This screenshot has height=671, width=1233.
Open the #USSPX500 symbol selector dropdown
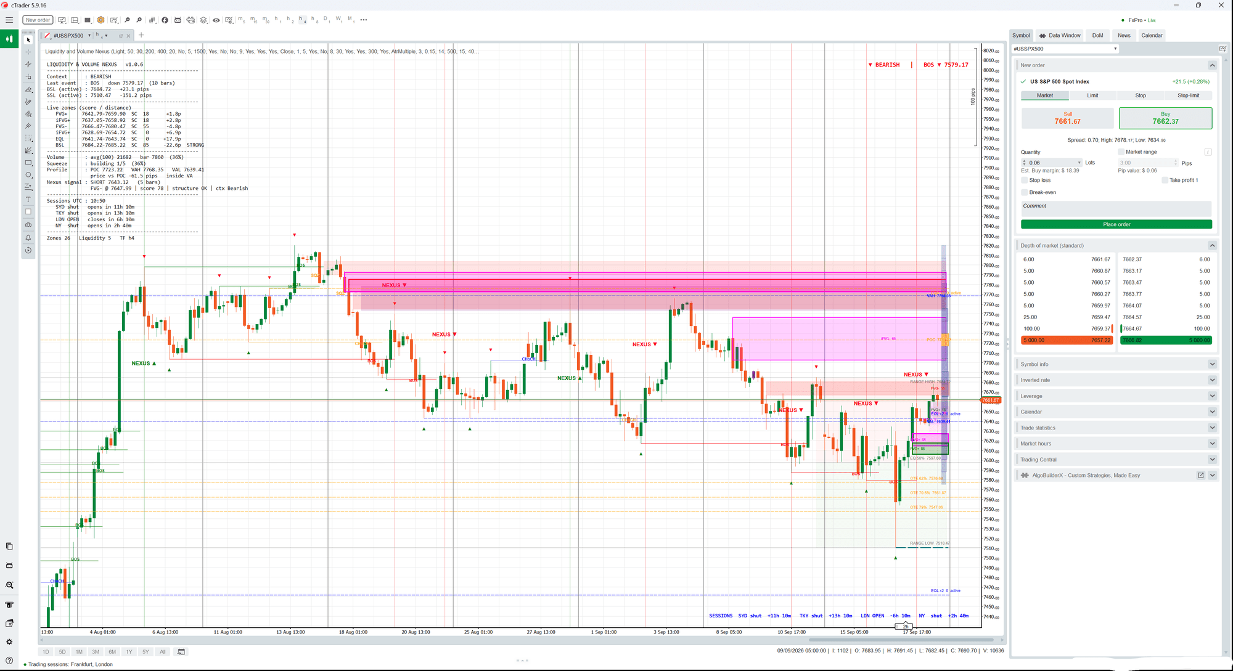pos(1065,49)
